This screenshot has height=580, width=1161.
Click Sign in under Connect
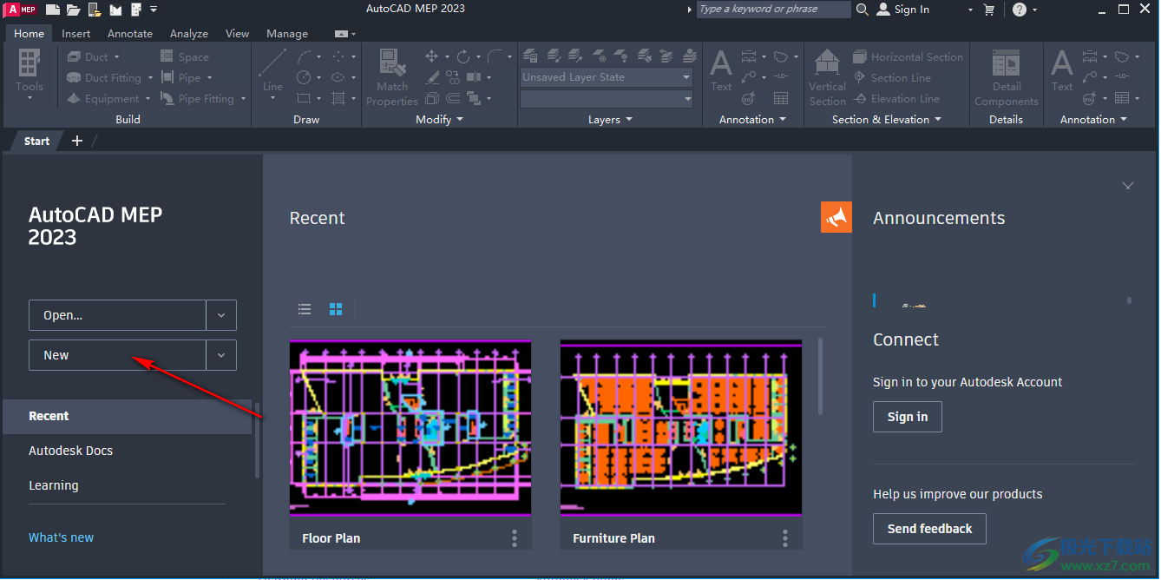click(x=908, y=417)
